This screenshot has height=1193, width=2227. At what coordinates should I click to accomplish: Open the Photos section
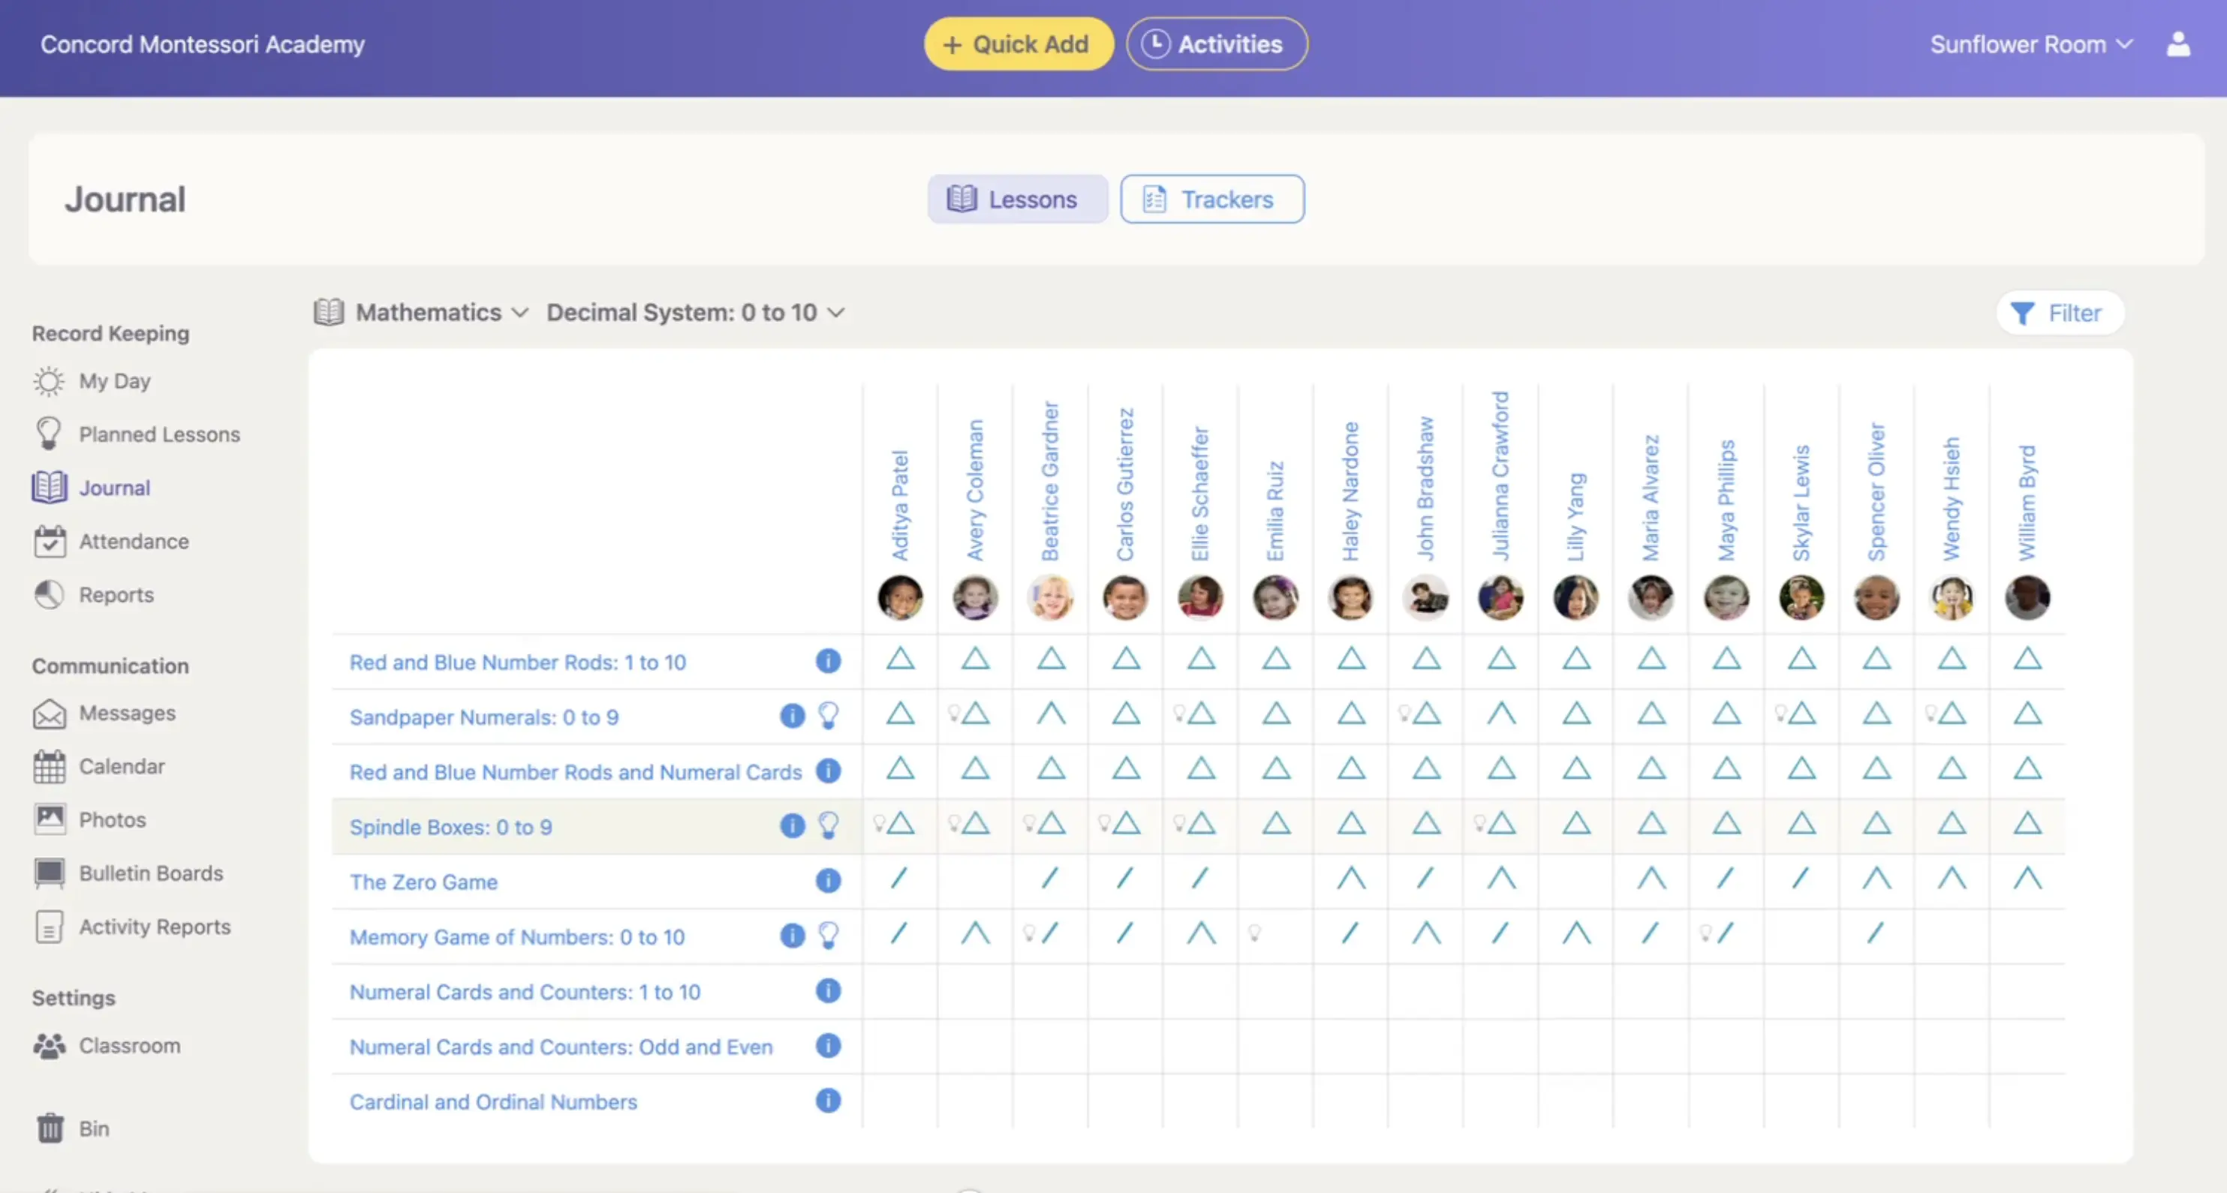pyautogui.click(x=112, y=819)
